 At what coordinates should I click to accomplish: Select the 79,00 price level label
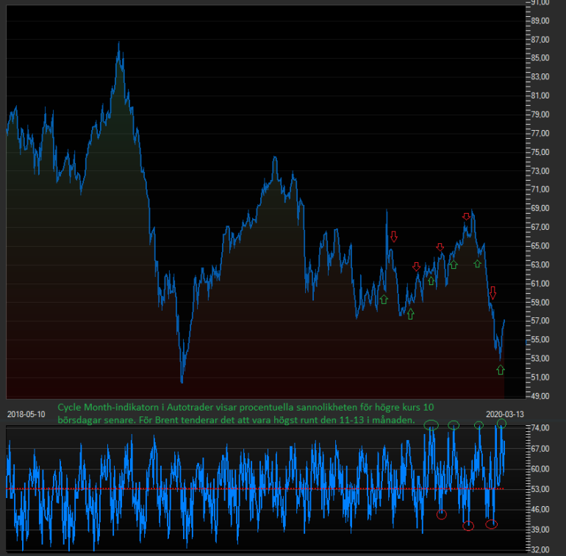tap(540, 115)
